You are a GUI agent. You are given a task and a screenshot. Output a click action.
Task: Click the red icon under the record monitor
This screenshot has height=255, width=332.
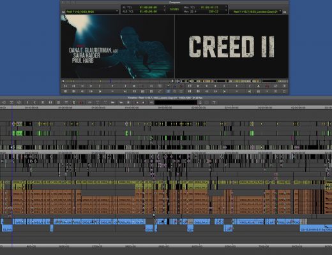[x=267, y=86]
